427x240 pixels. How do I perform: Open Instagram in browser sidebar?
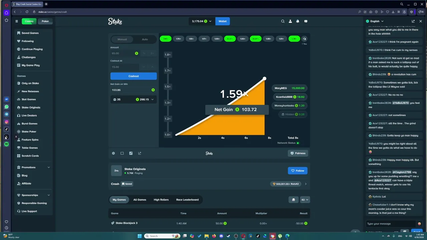pos(6,122)
